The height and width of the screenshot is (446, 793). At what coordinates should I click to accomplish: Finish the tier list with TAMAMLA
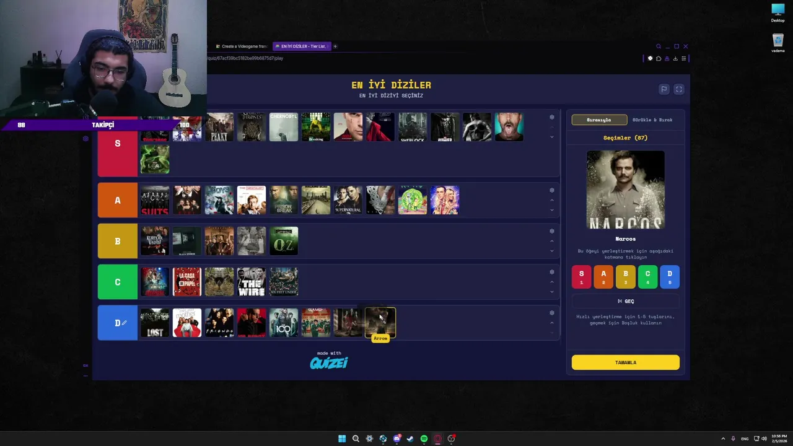click(626, 362)
